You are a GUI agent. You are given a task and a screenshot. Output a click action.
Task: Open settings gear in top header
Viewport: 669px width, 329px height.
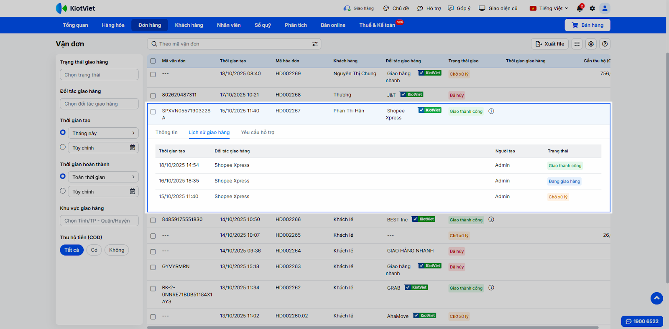click(x=592, y=8)
